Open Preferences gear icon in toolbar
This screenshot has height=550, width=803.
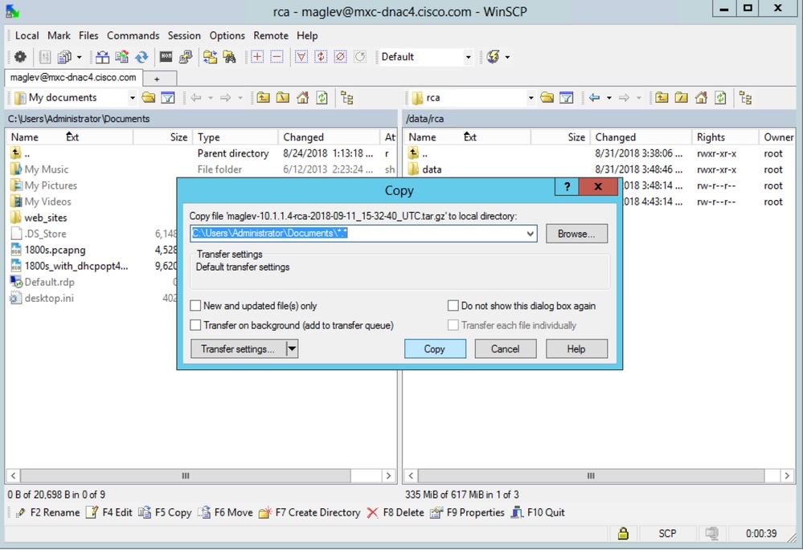20,57
